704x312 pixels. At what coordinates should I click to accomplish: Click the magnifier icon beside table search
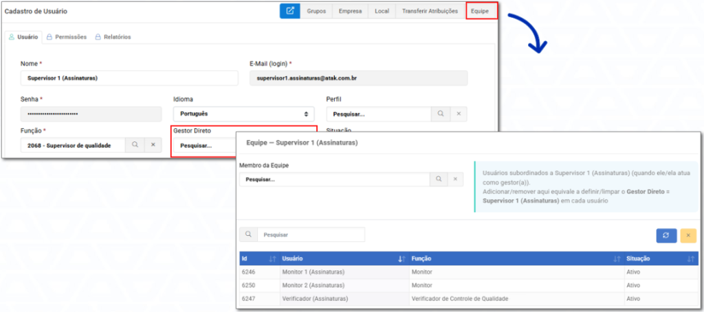click(248, 235)
